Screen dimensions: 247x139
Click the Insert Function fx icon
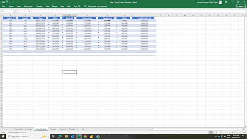29,11
